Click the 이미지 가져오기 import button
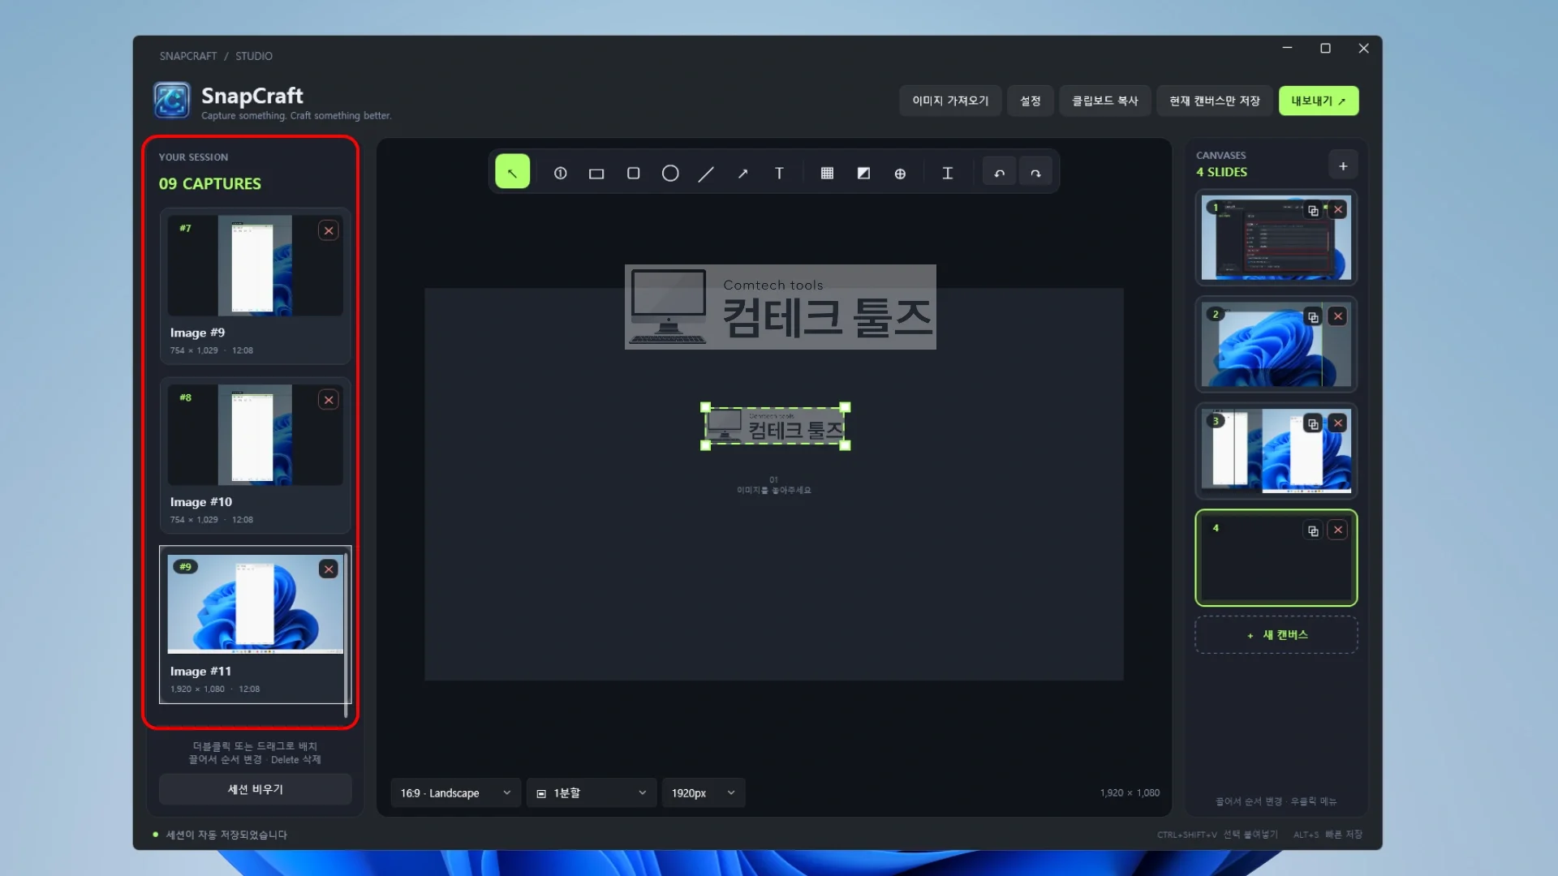 tap(950, 101)
